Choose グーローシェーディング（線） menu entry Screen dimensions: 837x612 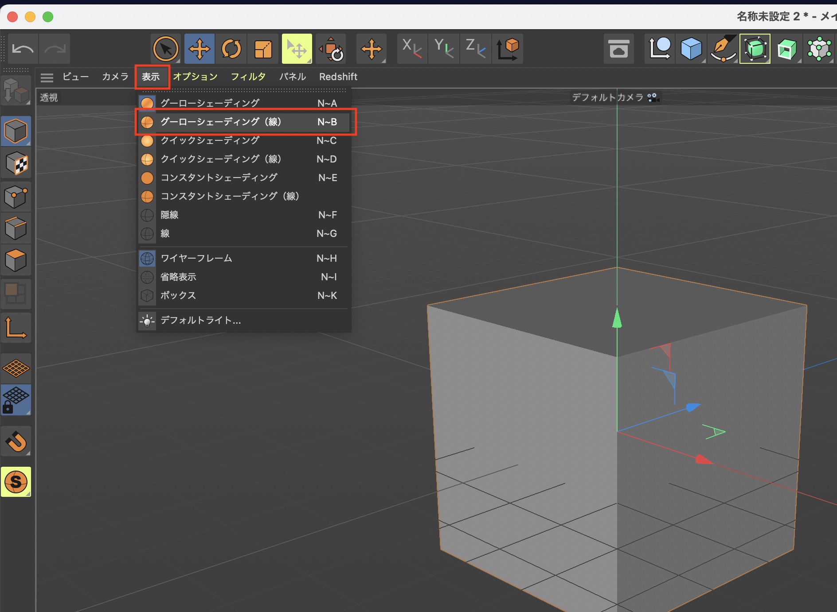(x=221, y=122)
